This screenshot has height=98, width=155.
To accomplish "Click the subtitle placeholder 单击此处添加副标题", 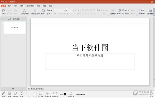I will 90,55.
